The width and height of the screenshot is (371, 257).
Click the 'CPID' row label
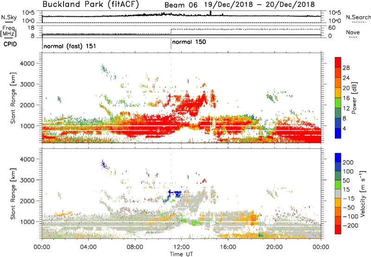tap(10, 44)
